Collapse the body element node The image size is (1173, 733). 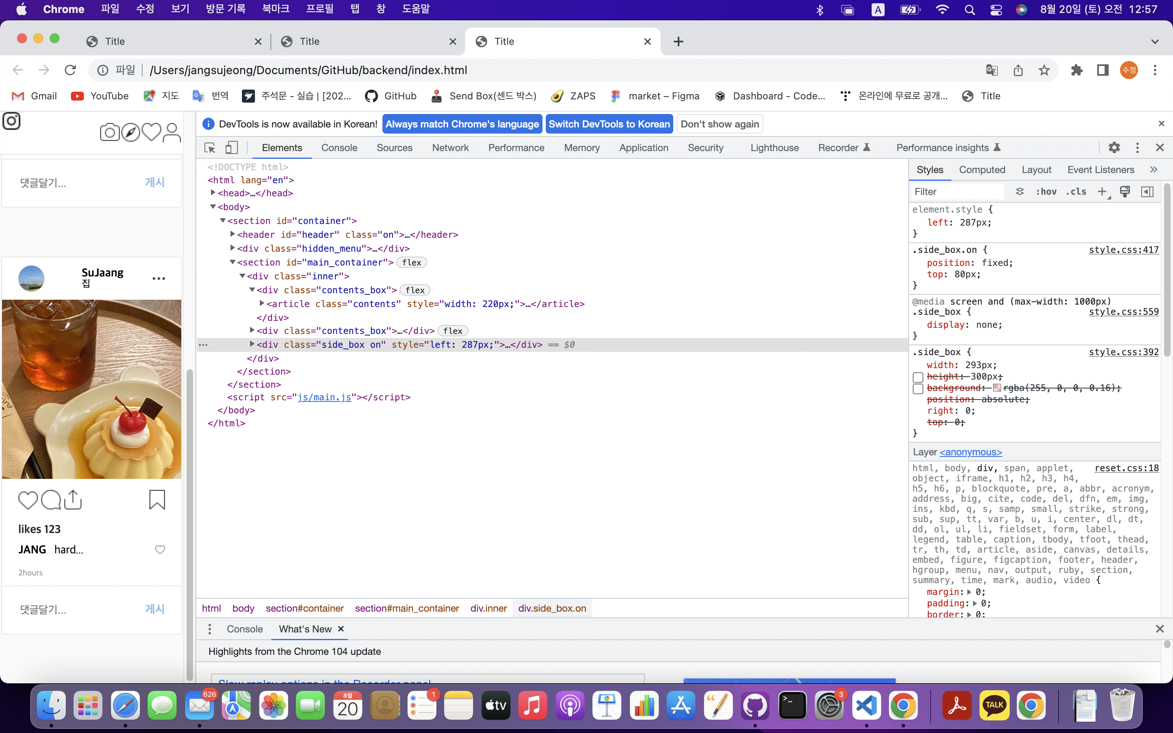pyautogui.click(x=213, y=206)
